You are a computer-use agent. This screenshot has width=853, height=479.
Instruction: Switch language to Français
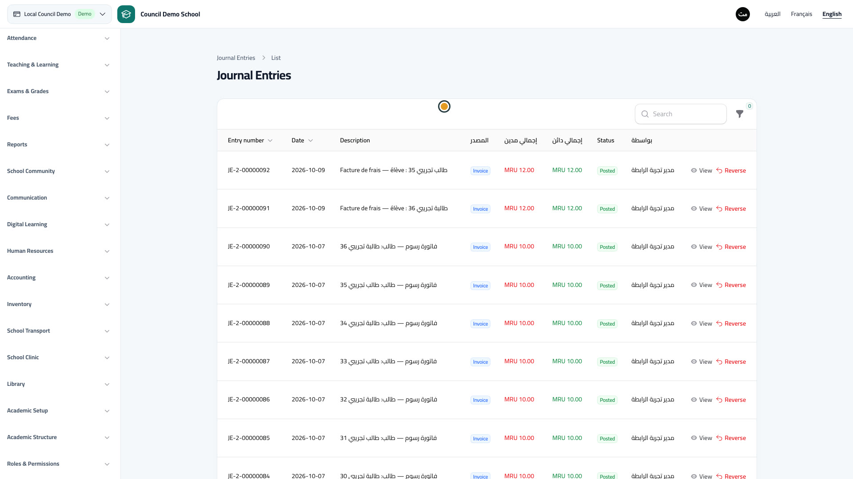point(801,14)
